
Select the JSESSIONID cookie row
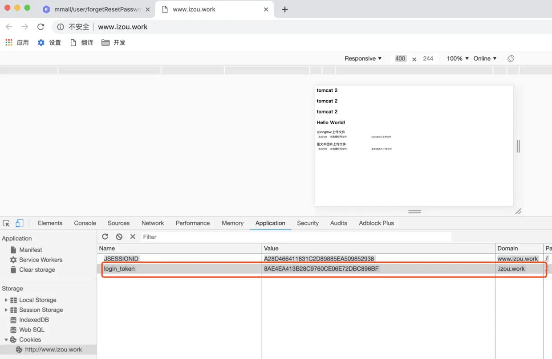point(325,258)
